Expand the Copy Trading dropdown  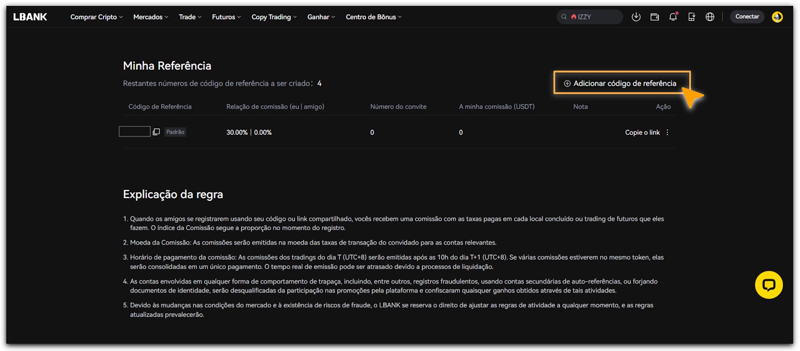coord(274,17)
